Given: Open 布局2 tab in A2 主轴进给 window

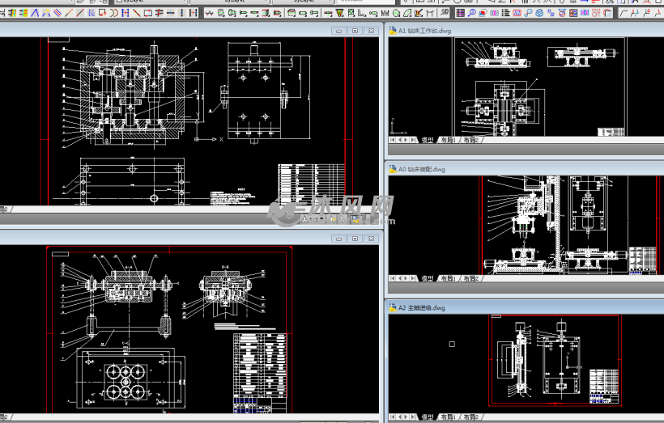Looking at the screenshot, I should (x=470, y=417).
